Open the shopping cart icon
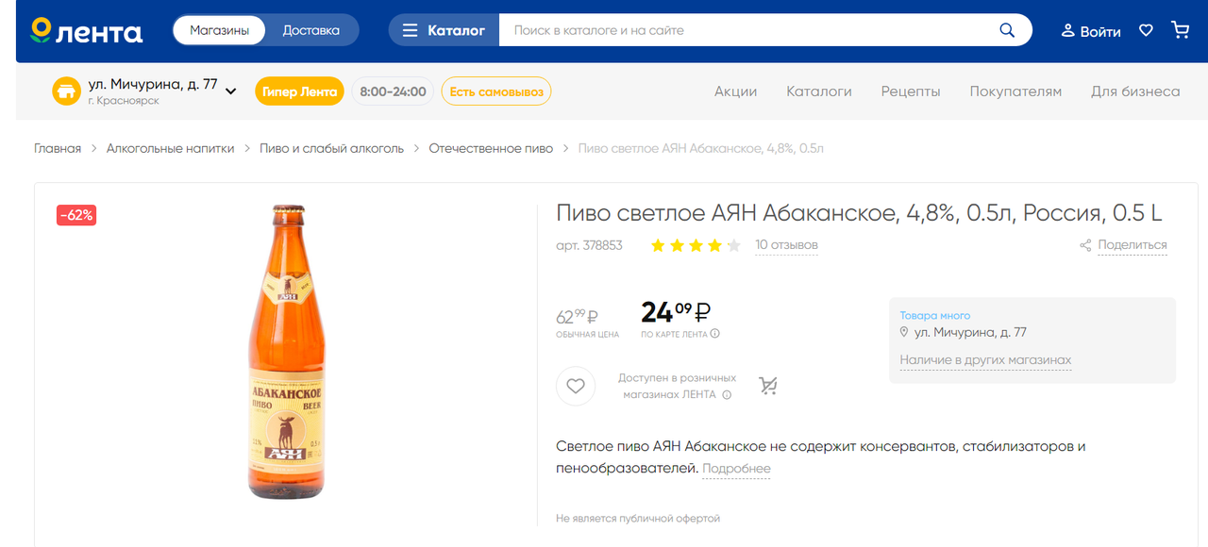This screenshot has width=1208, height=547. 1181,30
